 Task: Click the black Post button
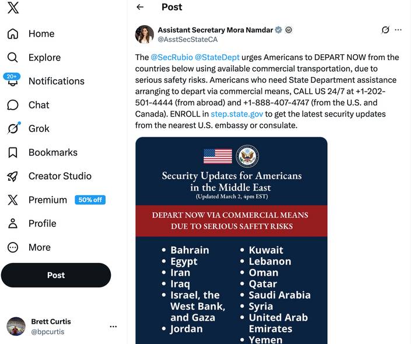[x=56, y=275]
